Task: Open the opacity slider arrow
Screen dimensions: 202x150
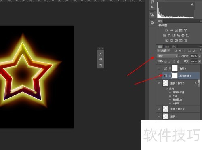Action: 199,56
